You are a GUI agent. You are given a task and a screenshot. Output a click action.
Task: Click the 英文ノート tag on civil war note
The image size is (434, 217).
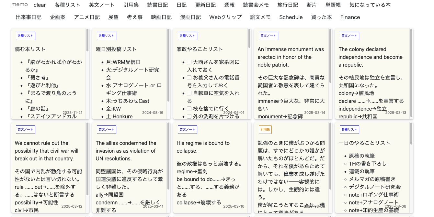25,129
